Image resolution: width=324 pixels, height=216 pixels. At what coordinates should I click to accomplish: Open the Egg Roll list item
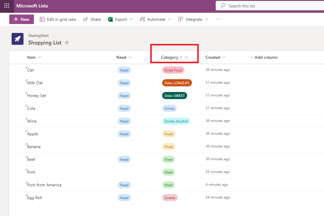tap(35, 198)
